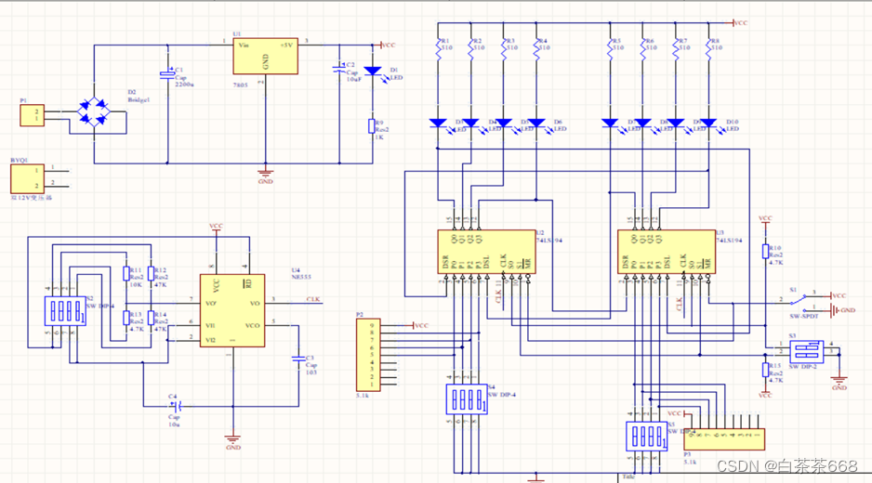
Task: Click the P1 two-pin connector
Action: 33,115
